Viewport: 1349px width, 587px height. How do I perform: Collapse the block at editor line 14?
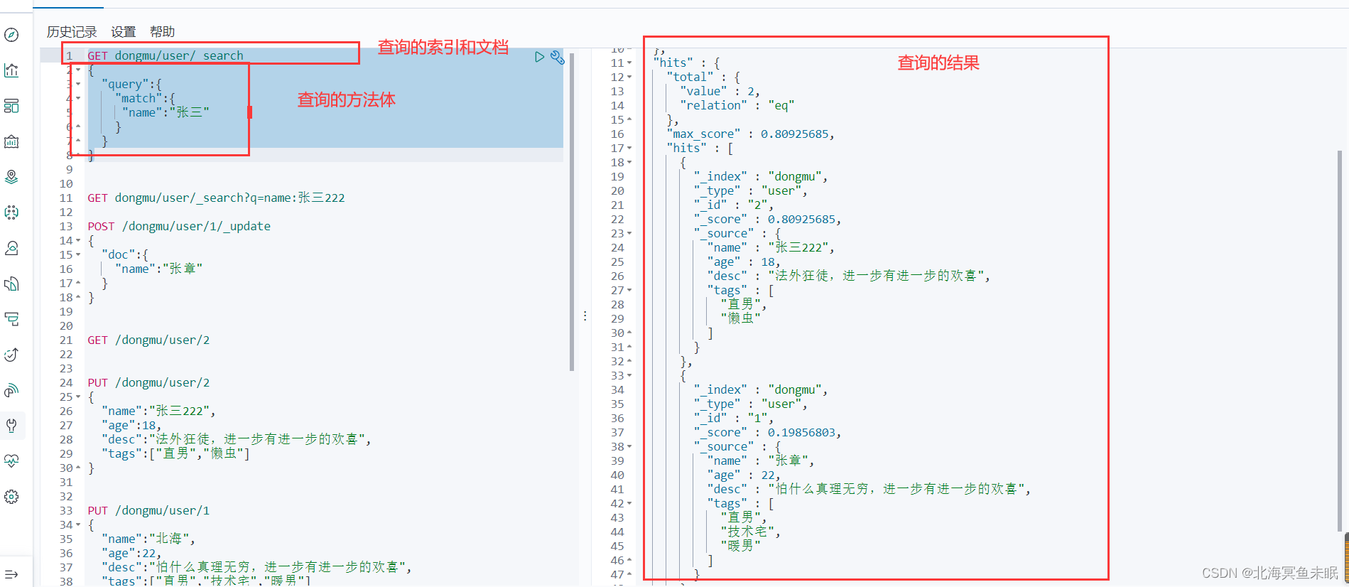pyautogui.click(x=78, y=240)
